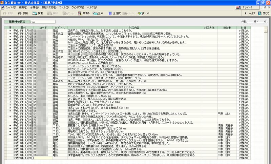Toggle 済 check on the 来店予定 row
Screen dimensions: 271x164
pos(10,52)
